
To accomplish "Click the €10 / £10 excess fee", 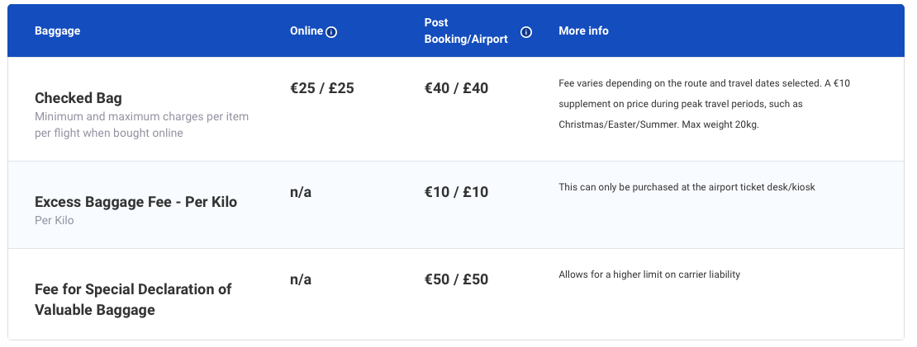I will (x=456, y=192).
